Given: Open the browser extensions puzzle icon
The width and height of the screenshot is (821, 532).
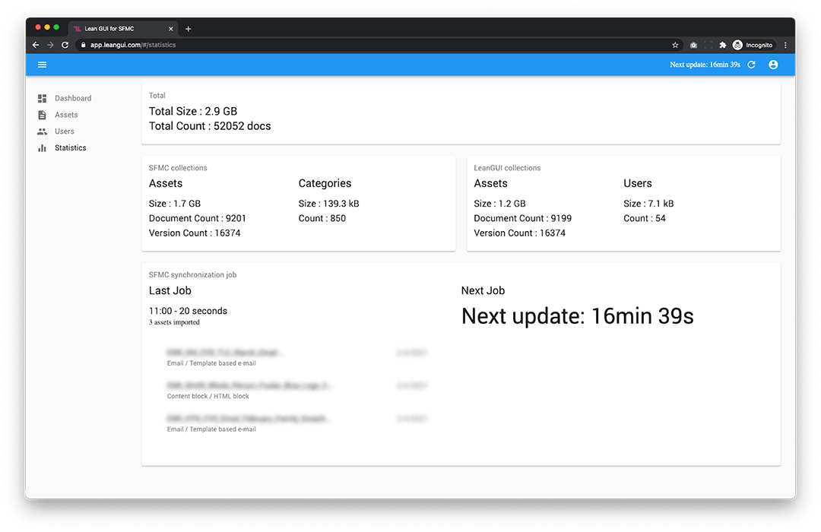Looking at the screenshot, I should click(x=723, y=45).
